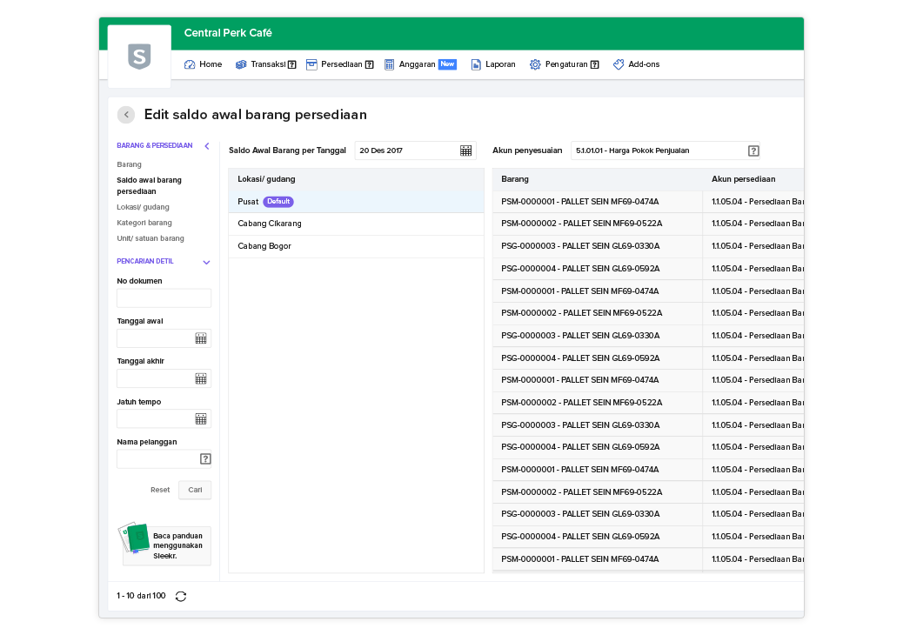Go to Kategori barang sidebar link
The width and height of the screenshot is (903, 635).
[x=144, y=223]
